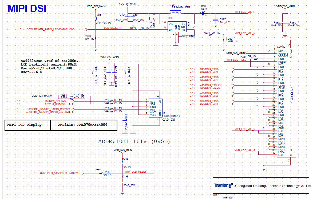
Task: Click the AW9962EDNR Vref of FB:200mV note
Action: coord(50,61)
